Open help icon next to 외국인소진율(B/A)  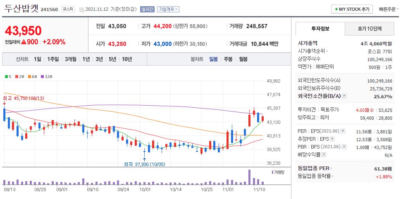[344, 96]
